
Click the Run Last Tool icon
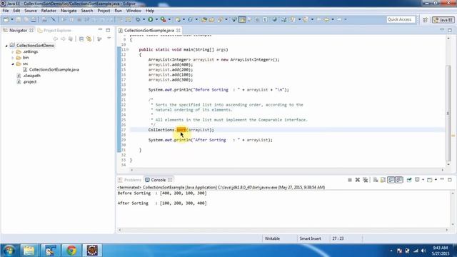pyautogui.click(x=164, y=19)
